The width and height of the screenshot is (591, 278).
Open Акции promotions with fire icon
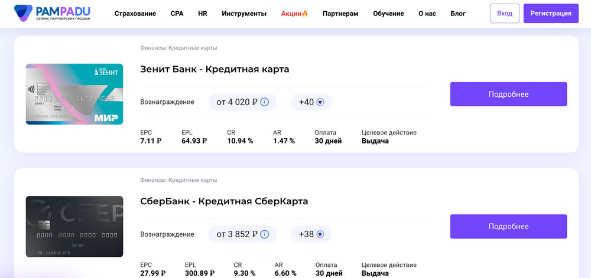pos(294,14)
